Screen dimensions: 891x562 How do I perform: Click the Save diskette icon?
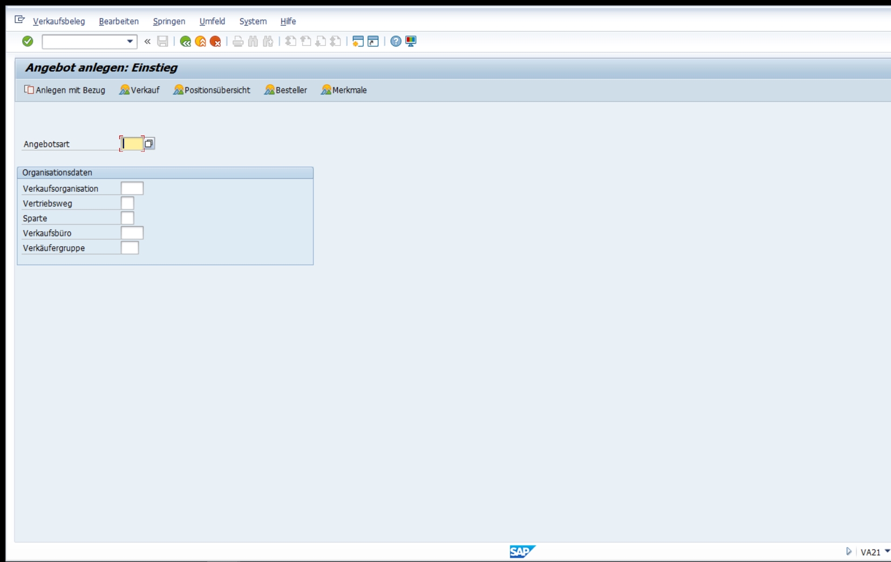[162, 42]
